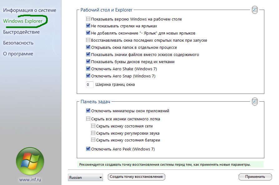Open Информация о системе section

(30, 10)
